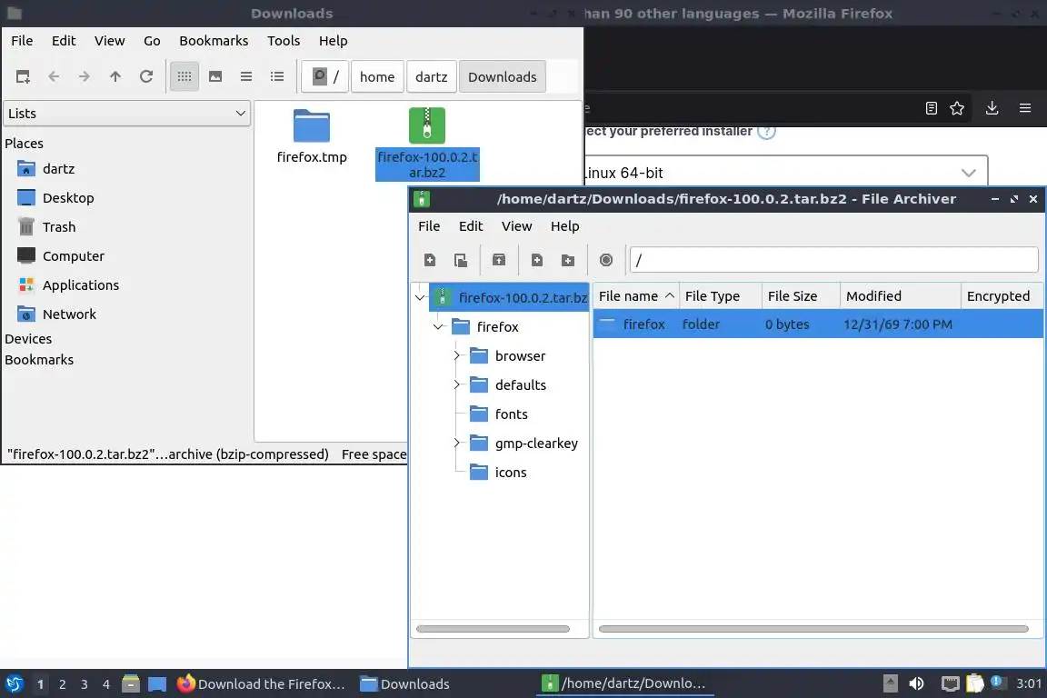Viewport: 1047px width, 698px height.
Task: Sort by File name column header
Action: pyautogui.click(x=635, y=296)
